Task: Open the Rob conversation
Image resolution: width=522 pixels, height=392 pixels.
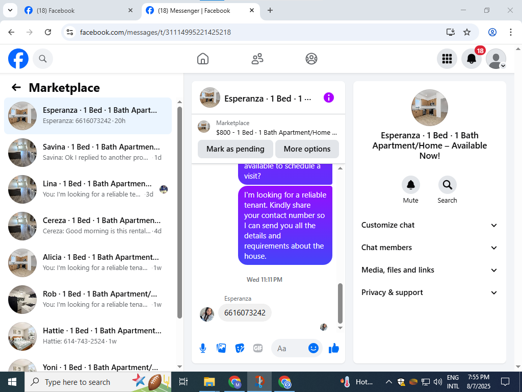Action: [x=88, y=299]
